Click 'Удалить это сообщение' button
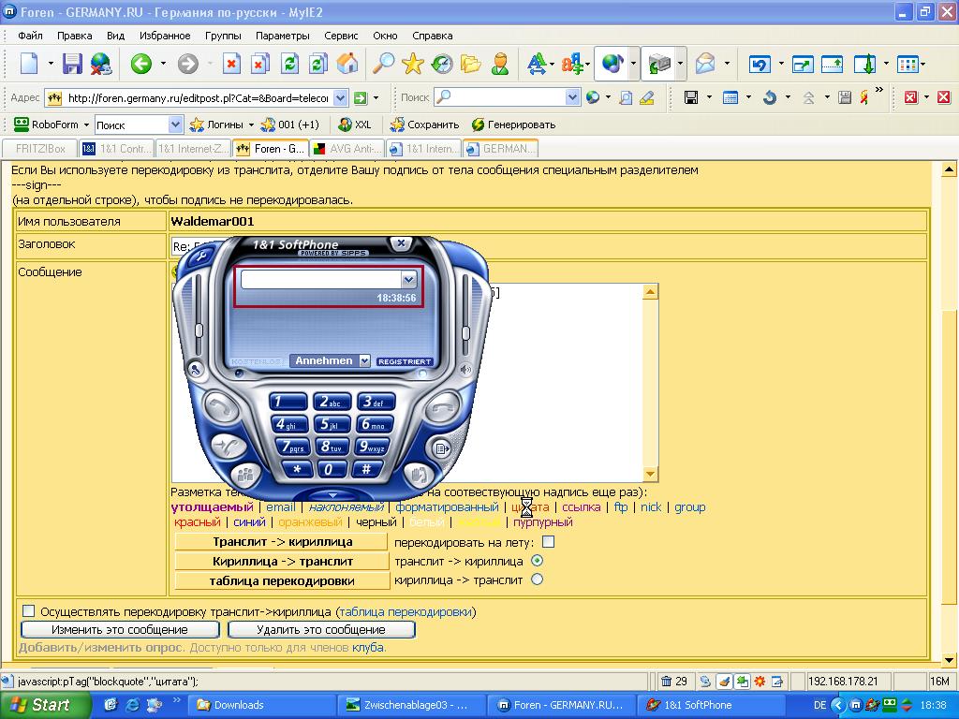Image resolution: width=959 pixels, height=719 pixels. (321, 630)
